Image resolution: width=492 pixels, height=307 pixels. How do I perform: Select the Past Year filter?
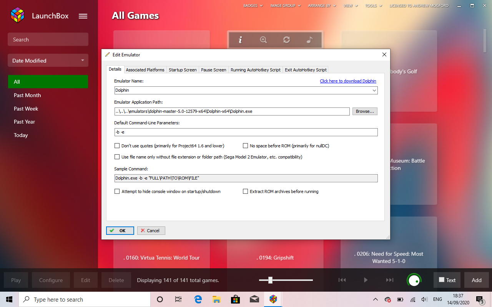point(48,122)
